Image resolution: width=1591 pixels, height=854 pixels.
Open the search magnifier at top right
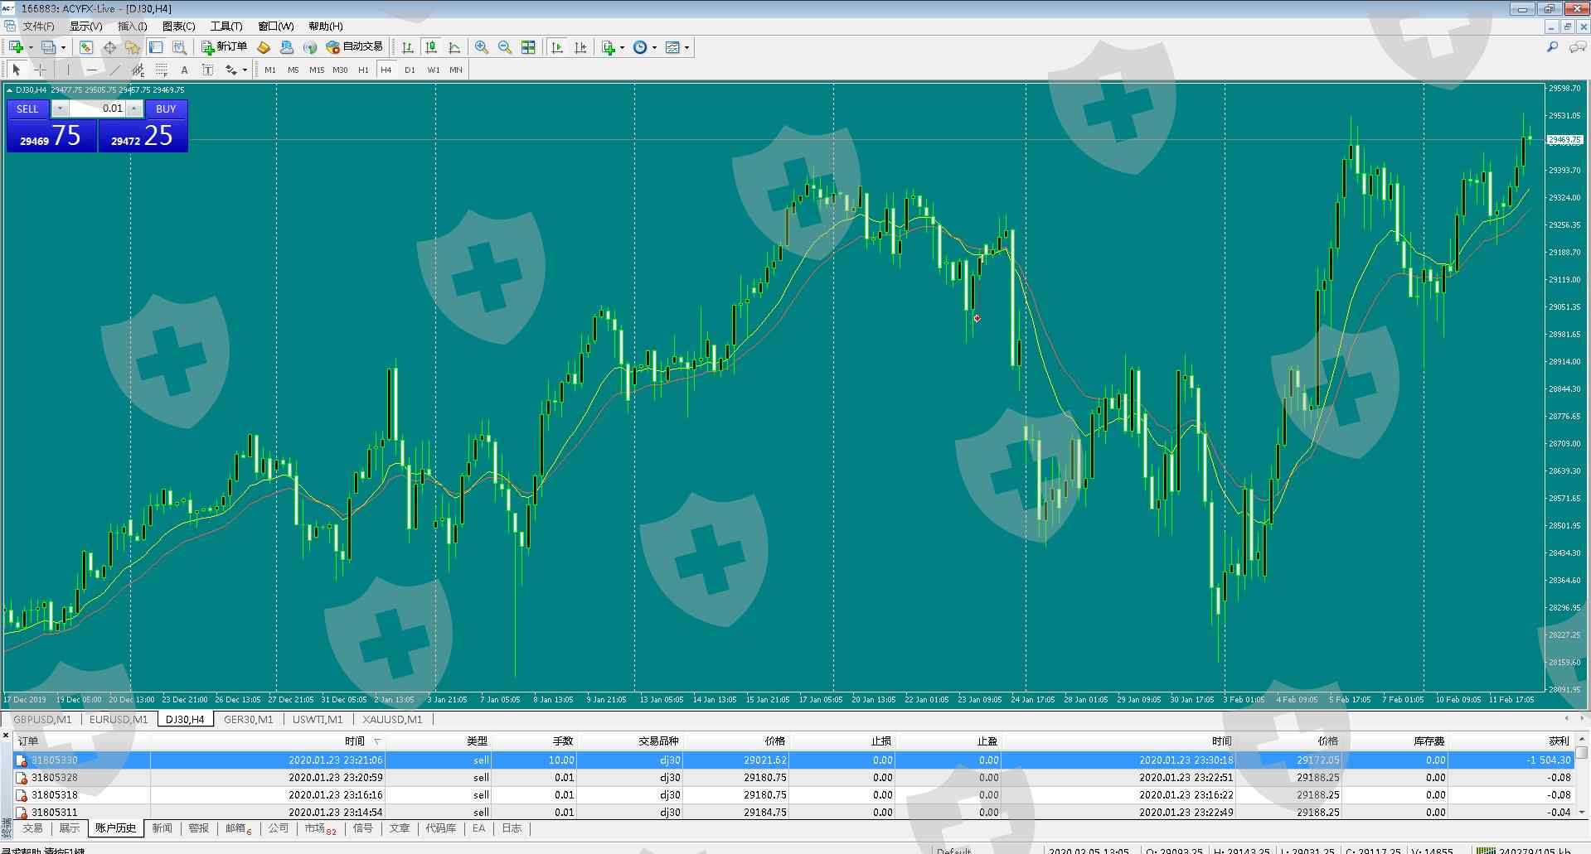pyautogui.click(x=1552, y=47)
